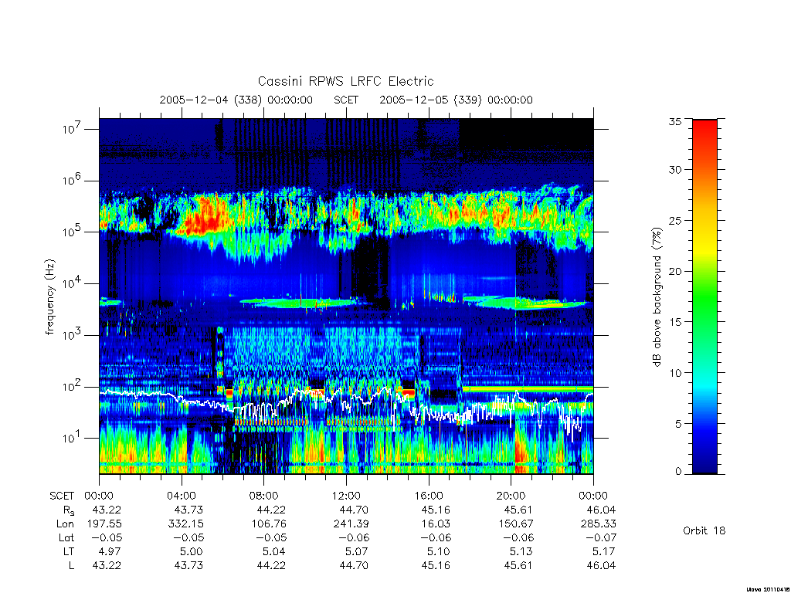Click the Rs value 46.04
This screenshot has width=791, height=593.
(x=601, y=510)
